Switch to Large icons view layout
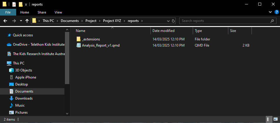Viewport: 280px width, 123px height. [x=275, y=119]
